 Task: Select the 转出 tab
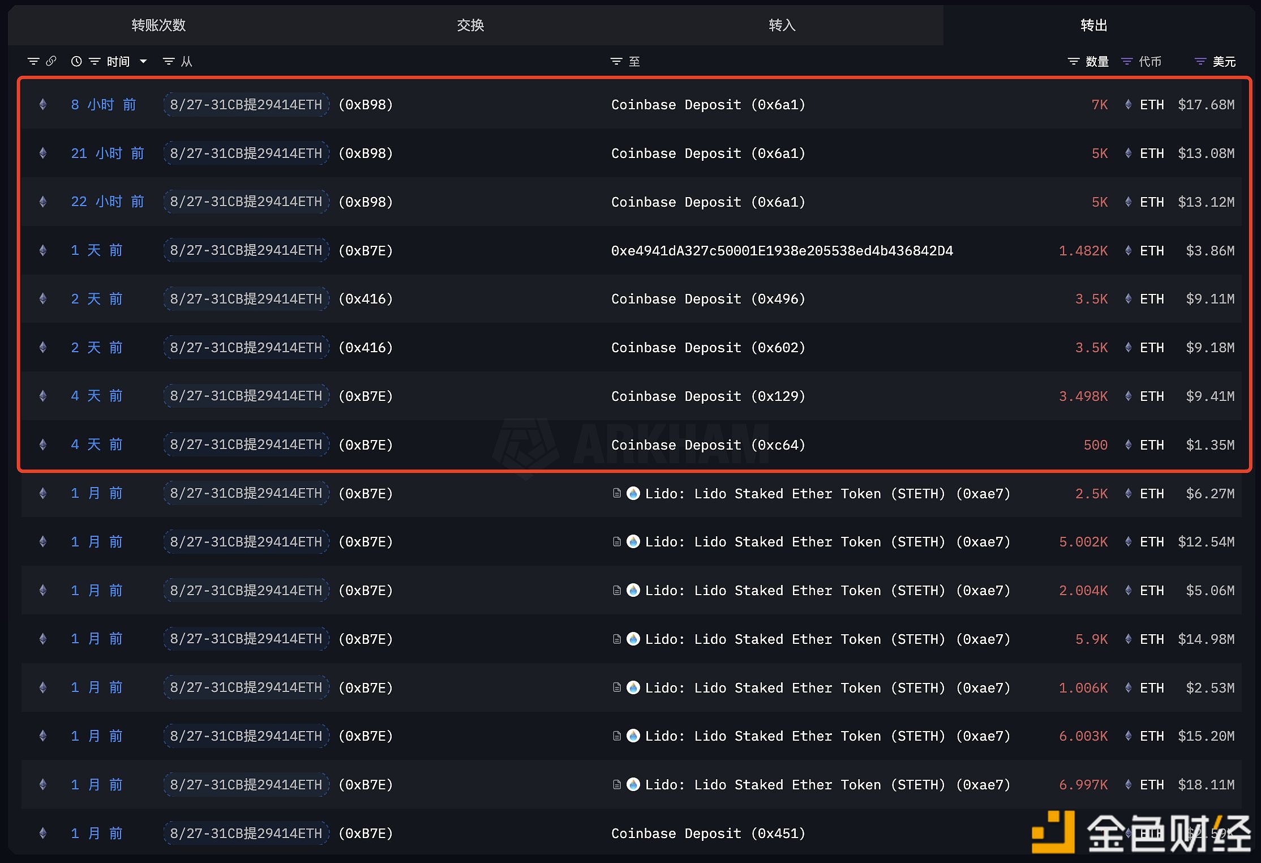1093,25
